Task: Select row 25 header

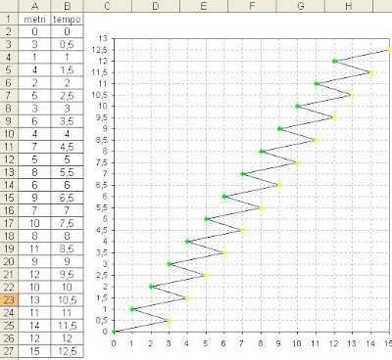Action: click(x=9, y=326)
